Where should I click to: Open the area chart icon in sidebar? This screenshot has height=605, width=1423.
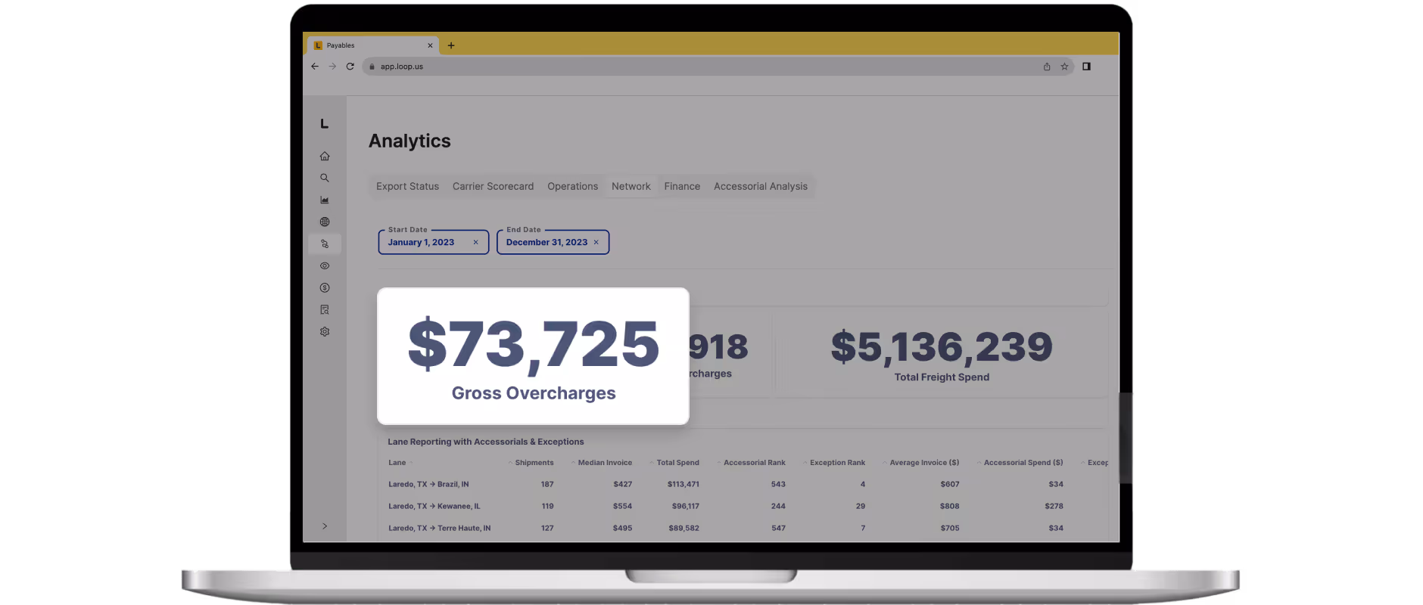325,200
